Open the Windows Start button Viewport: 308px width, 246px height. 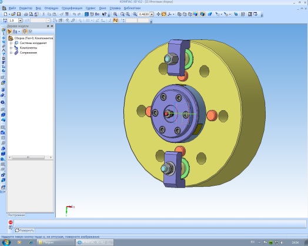point(6,242)
